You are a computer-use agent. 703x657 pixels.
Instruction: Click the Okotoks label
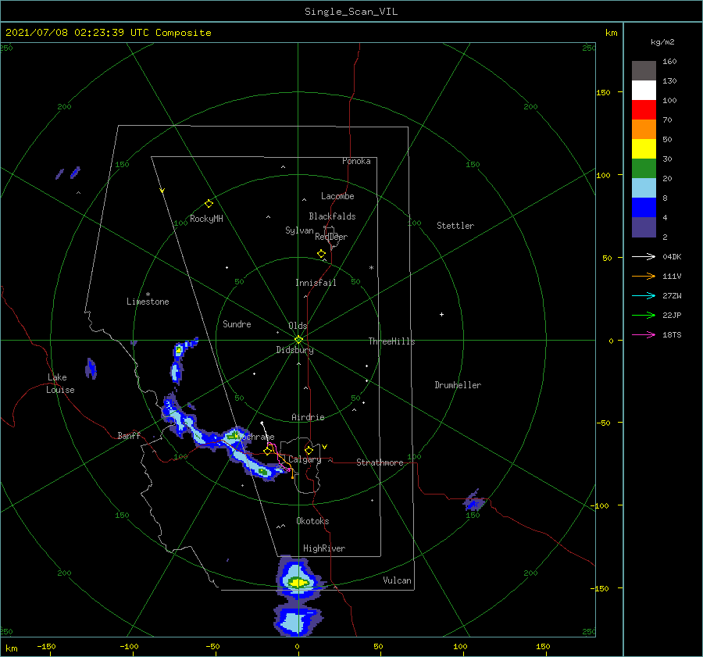(312, 521)
